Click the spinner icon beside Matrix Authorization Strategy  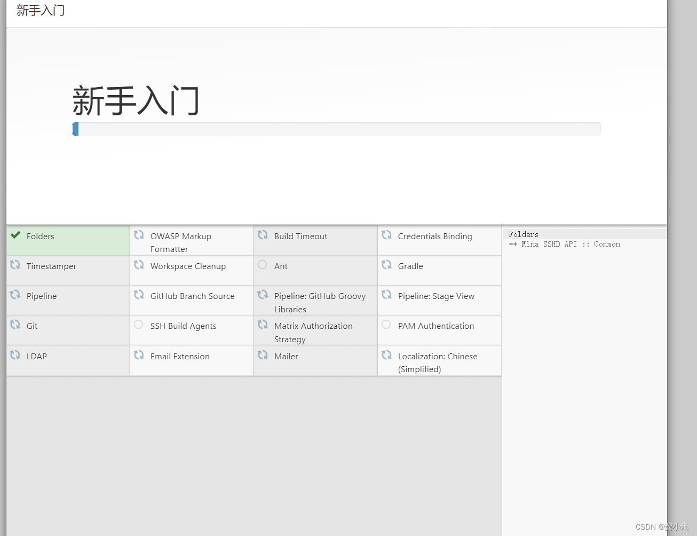pos(263,325)
